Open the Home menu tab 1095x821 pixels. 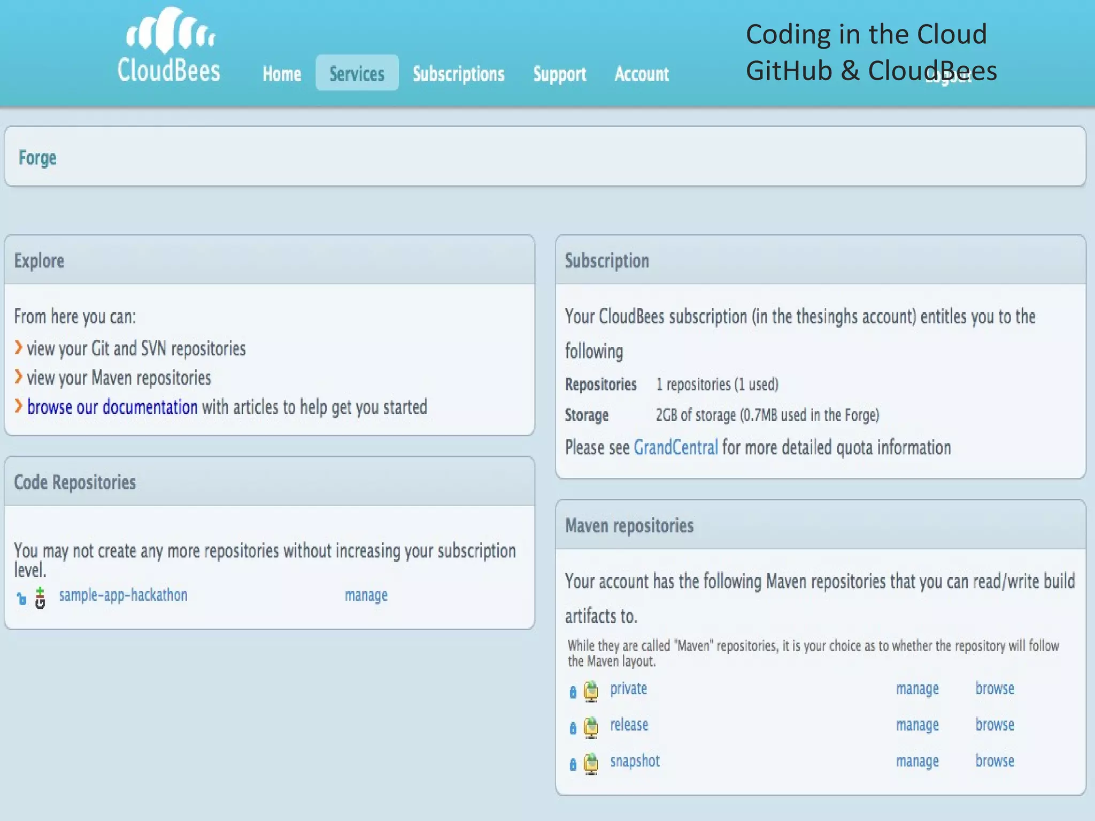click(x=282, y=74)
